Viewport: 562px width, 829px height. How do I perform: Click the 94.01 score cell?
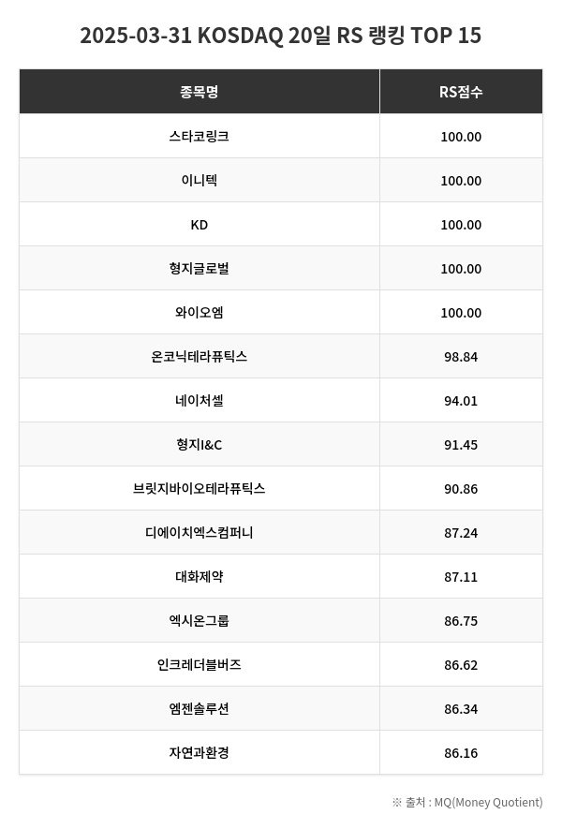461,401
